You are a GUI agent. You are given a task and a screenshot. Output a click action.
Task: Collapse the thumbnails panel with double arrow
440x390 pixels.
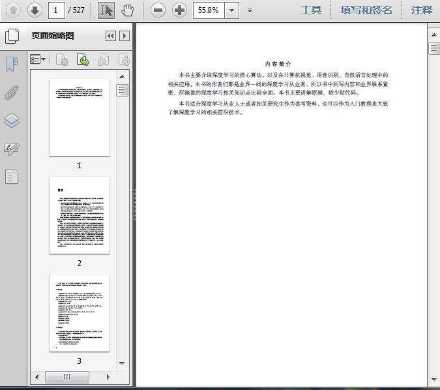pos(111,36)
